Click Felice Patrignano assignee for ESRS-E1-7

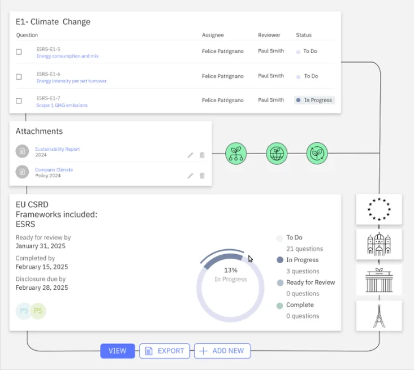tap(223, 101)
